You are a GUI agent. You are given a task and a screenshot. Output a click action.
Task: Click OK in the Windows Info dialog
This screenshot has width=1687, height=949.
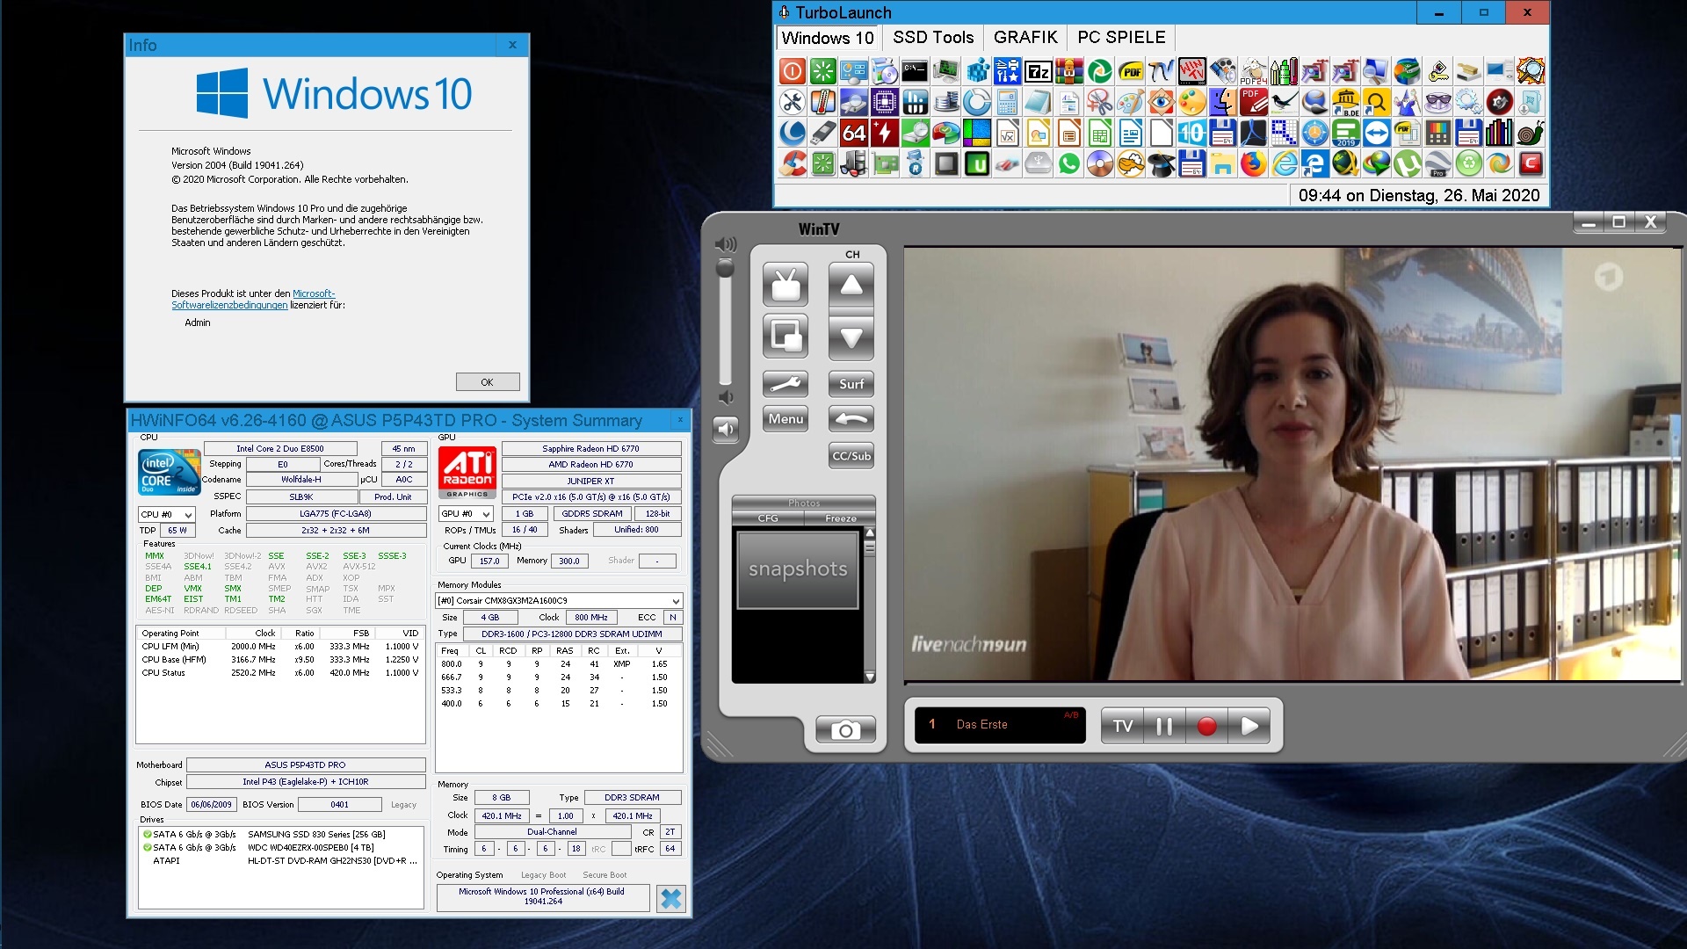pos(487,382)
